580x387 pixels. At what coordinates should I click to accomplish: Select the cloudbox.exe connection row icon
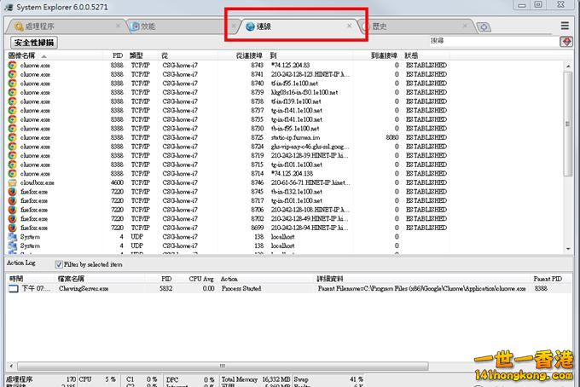[12, 182]
